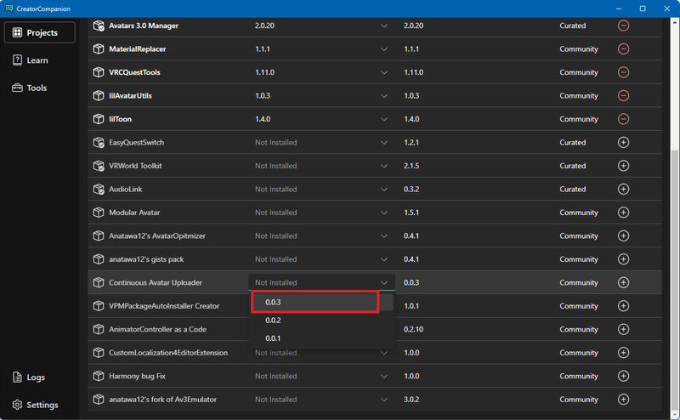Screen dimensions: 680x420
Task: Open version dropdown for Modular Avatar
Action: (x=384, y=213)
